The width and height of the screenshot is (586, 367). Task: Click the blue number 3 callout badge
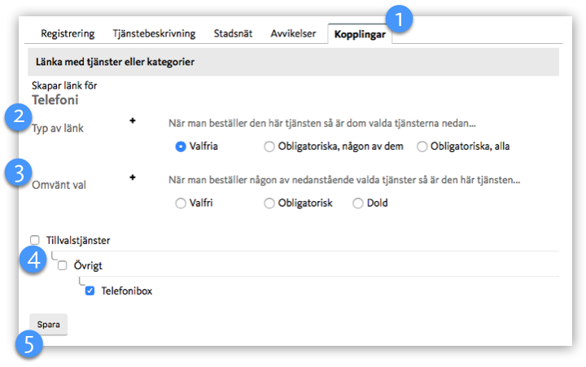17,173
